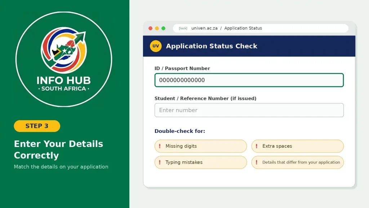Click the Enter Your Details Correctly heading
The image size is (369, 208).
[58, 149]
